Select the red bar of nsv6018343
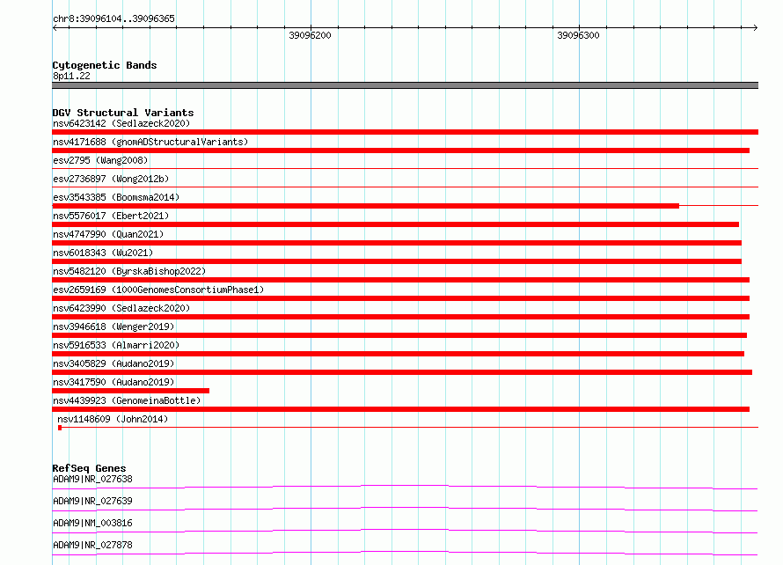This screenshot has width=783, height=565. (397, 261)
